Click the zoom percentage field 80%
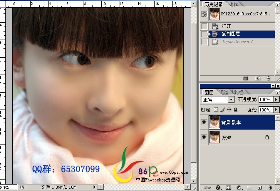Screen dimensions: 280x191 pyautogui.click(x=8, y=188)
